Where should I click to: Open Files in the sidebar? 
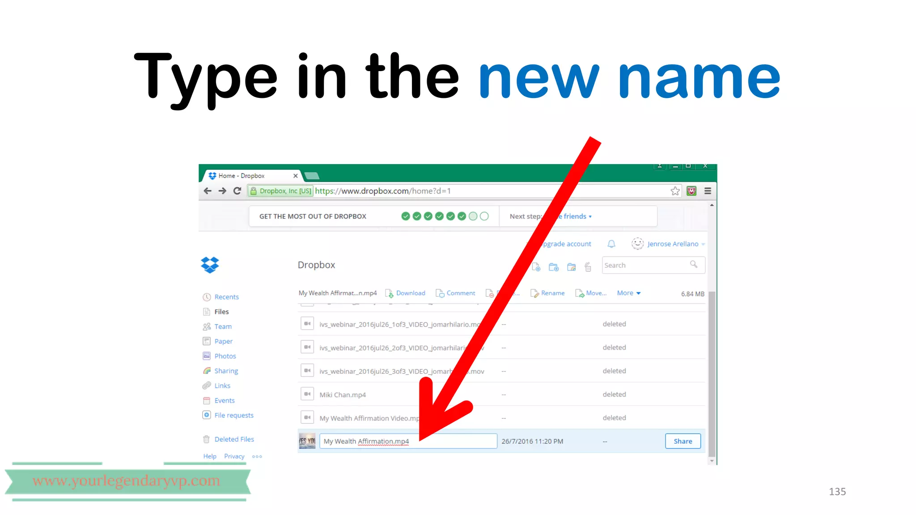[216, 312]
